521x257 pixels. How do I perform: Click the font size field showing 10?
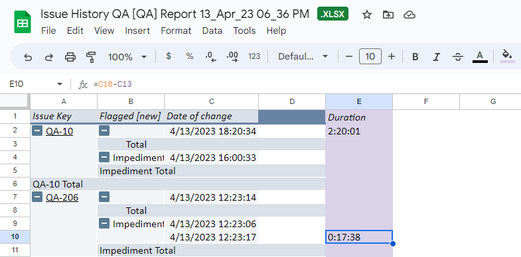tap(370, 56)
